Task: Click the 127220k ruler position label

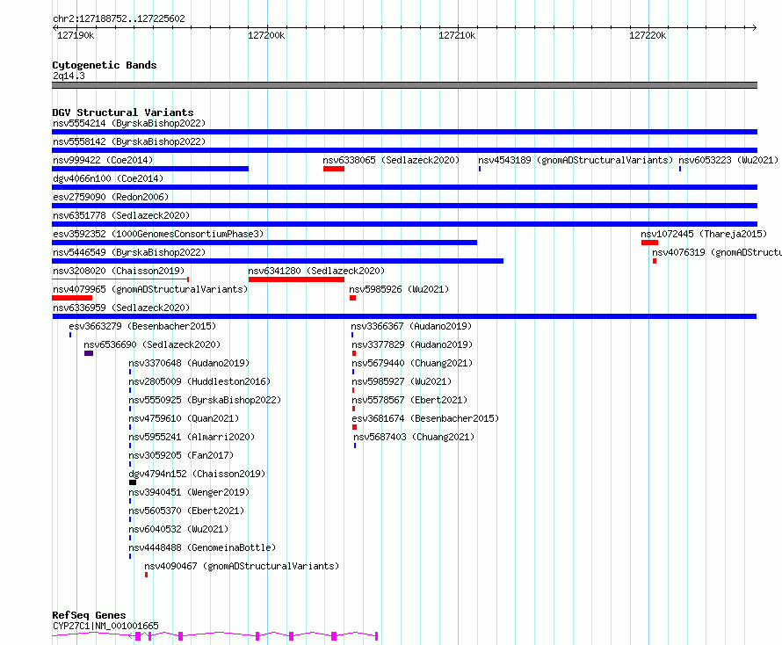Action: [x=648, y=35]
